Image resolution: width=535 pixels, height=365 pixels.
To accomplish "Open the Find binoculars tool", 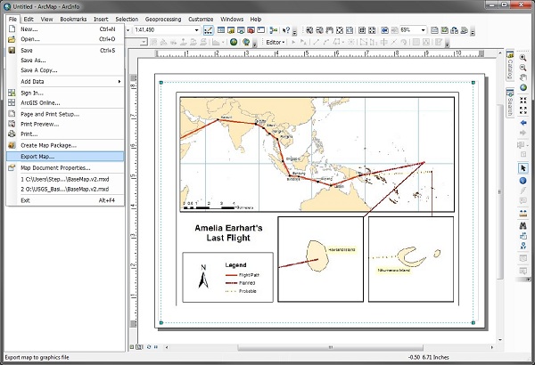I will tap(523, 225).
